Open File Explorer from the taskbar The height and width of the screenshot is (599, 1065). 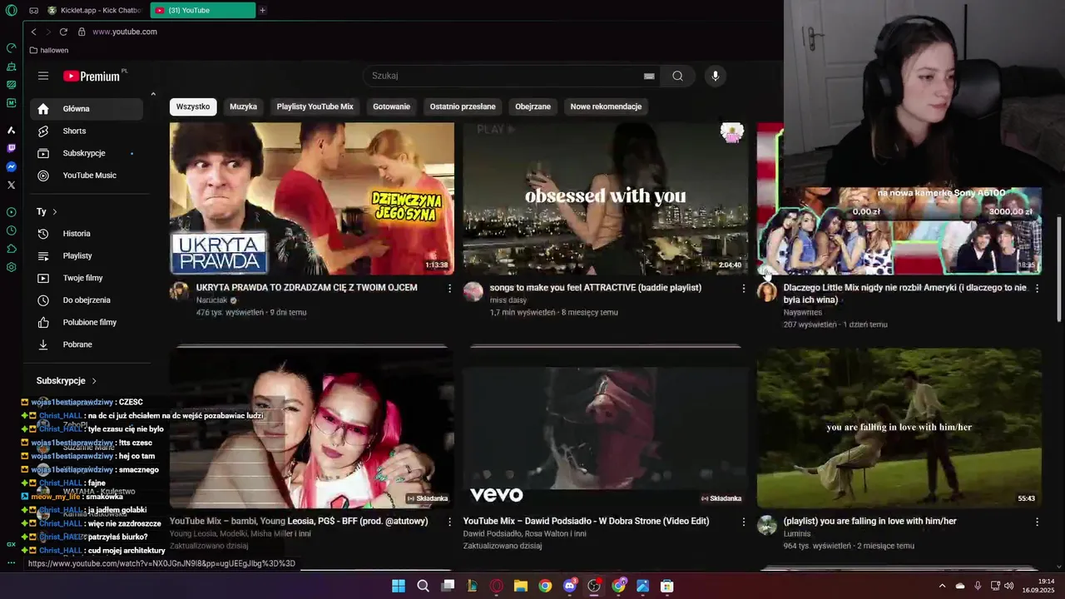click(520, 586)
